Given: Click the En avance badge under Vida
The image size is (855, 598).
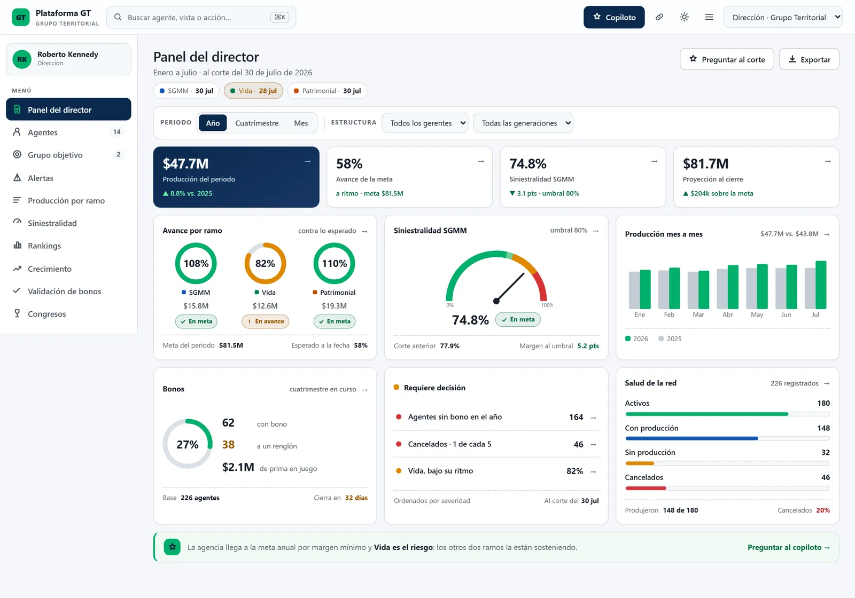Looking at the screenshot, I should (x=265, y=321).
